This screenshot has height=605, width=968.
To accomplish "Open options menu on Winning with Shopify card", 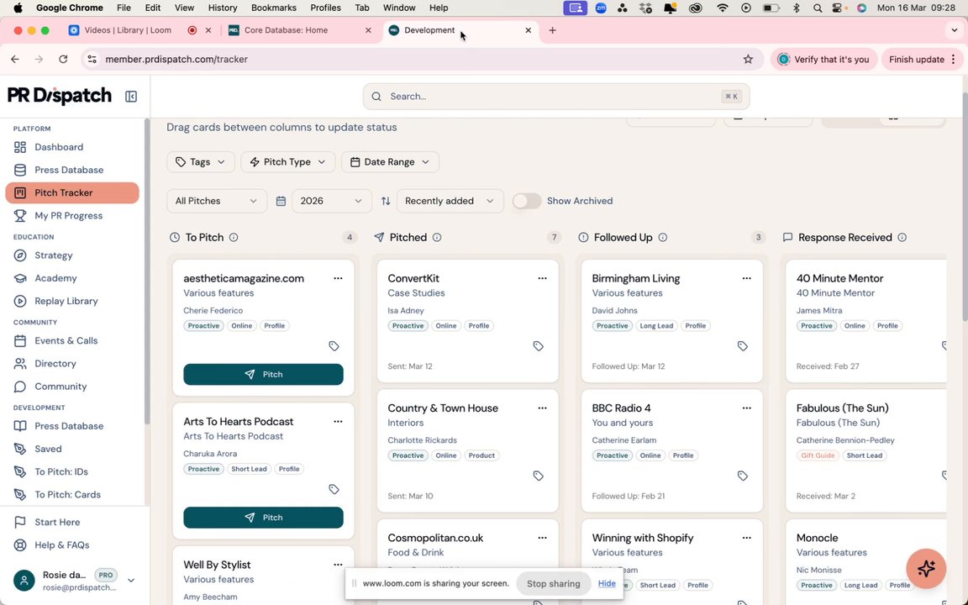I will (x=747, y=538).
